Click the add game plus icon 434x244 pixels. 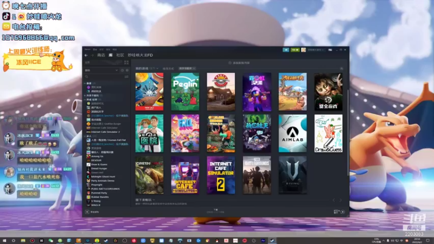point(87,212)
